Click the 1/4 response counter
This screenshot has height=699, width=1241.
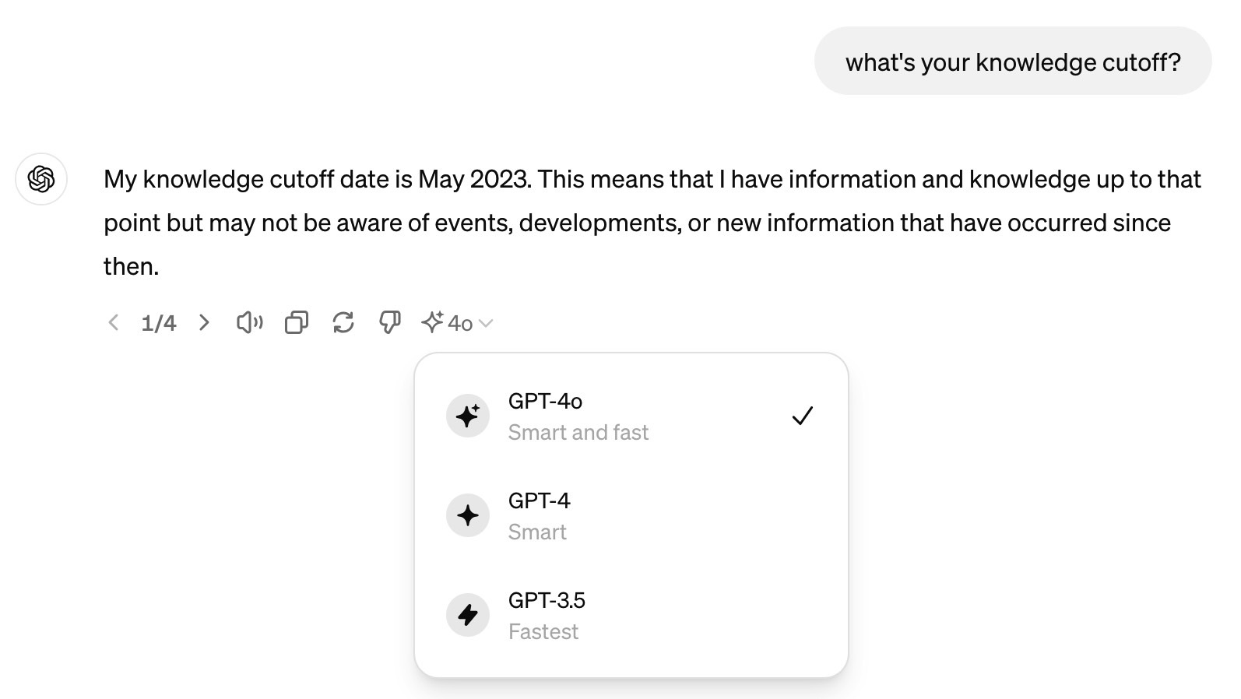tap(159, 323)
